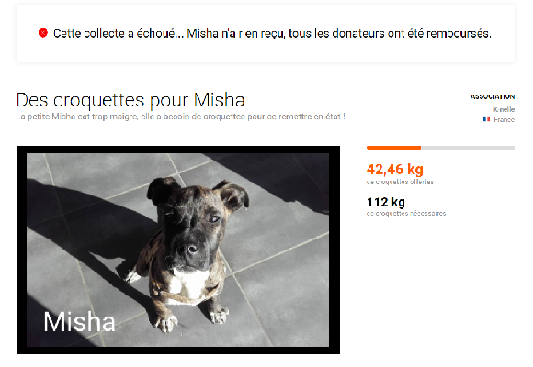Click the subtitle about Misha being too thin
Screen dimensions: 533x367
(x=180, y=117)
